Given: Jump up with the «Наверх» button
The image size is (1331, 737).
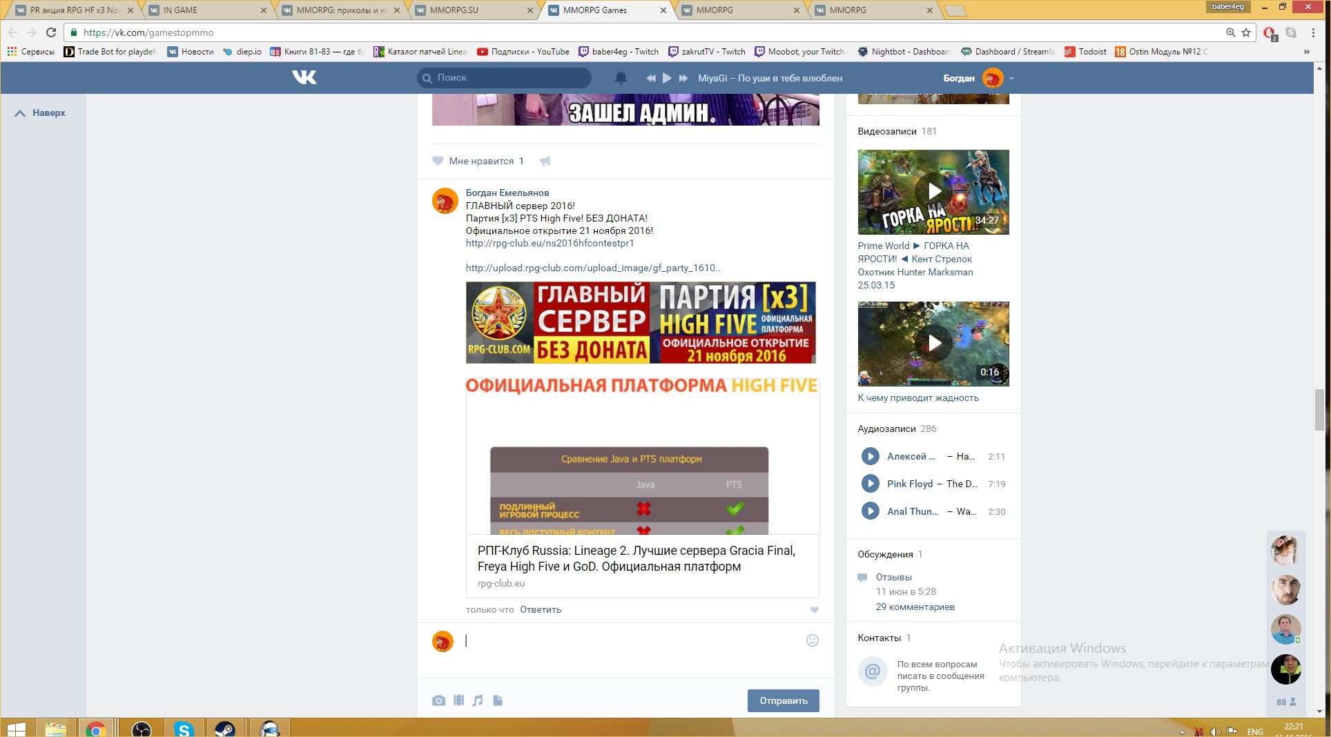Looking at the screenshot, I should coord(40,112).
